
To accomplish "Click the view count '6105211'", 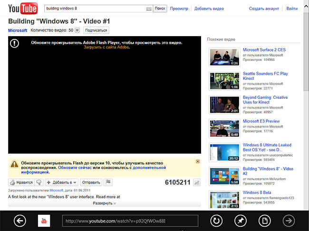I will click(178, 183).
